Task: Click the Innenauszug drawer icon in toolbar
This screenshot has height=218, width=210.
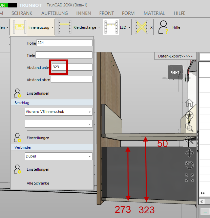Action: (19, 27)
